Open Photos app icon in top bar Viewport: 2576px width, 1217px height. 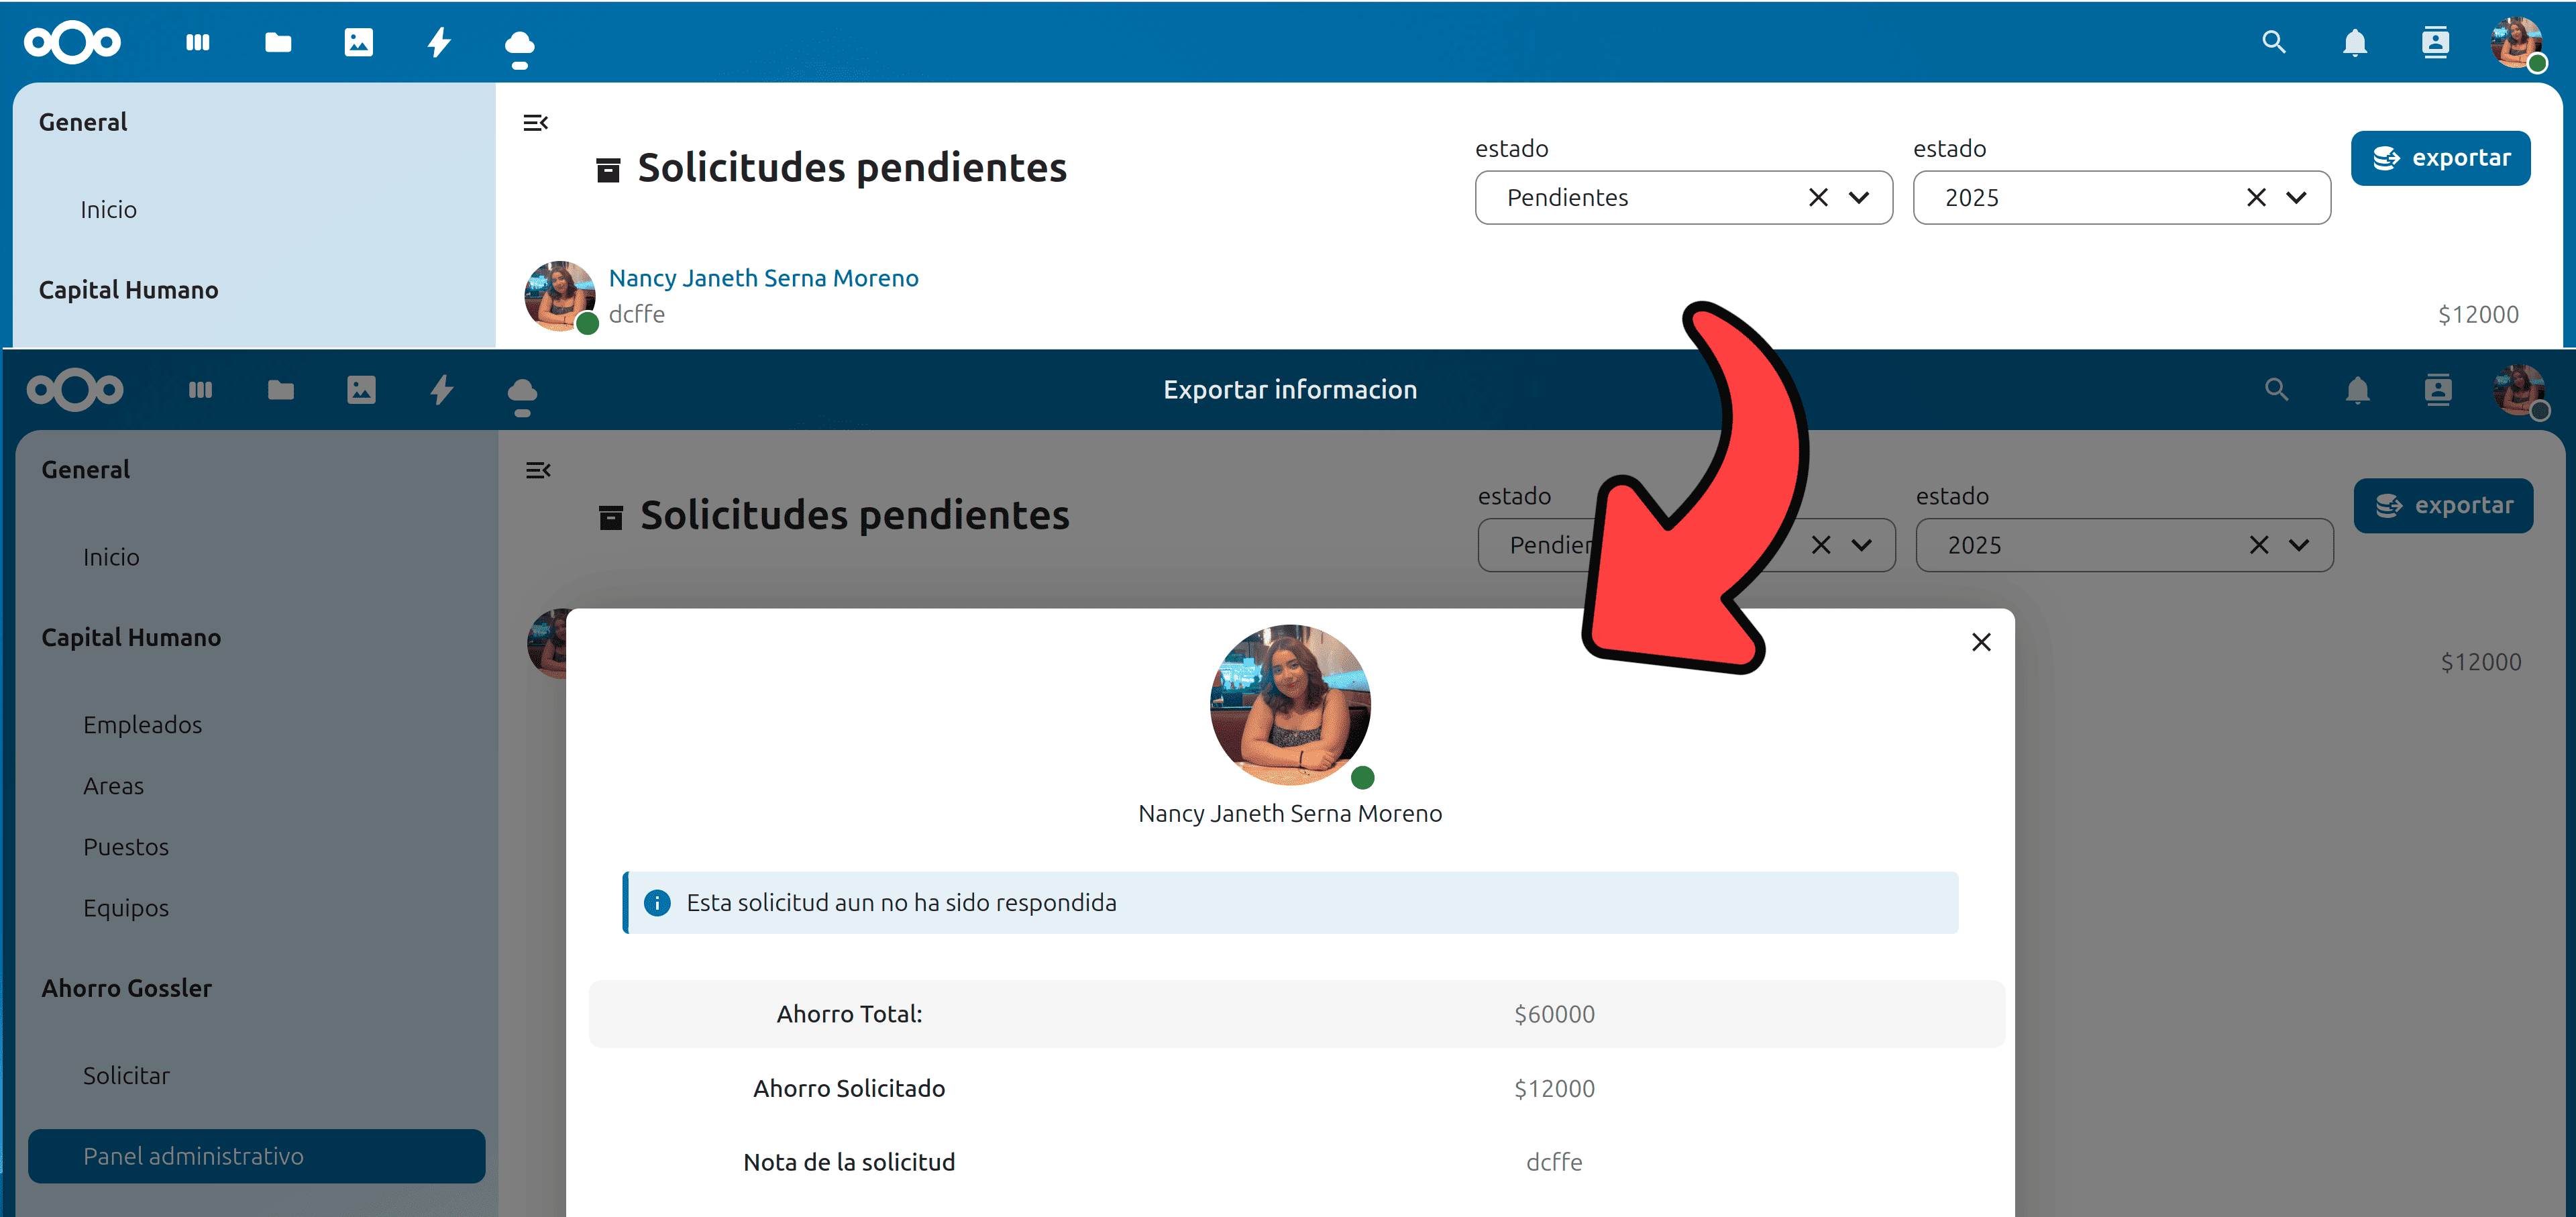pos(358,42)
